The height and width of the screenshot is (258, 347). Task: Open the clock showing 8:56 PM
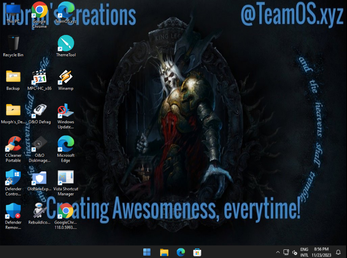pos(321,252)
